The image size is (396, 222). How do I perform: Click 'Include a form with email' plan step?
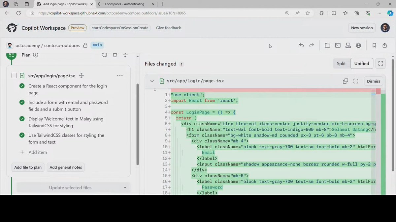pyautogui.click(x=68, y=106)
